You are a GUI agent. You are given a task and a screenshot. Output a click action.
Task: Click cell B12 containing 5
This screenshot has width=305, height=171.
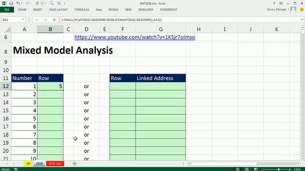point(50,86)
